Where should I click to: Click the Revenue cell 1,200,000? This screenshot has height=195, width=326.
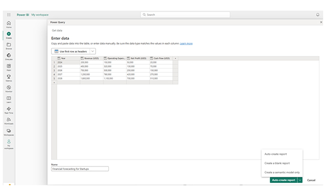(91, 74)
